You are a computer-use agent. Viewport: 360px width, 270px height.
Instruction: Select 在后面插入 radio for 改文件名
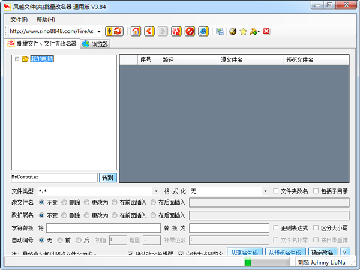click(x=153, y=202)
